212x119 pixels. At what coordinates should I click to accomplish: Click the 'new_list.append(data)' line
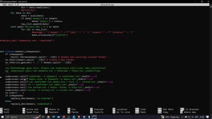point(35,24)
